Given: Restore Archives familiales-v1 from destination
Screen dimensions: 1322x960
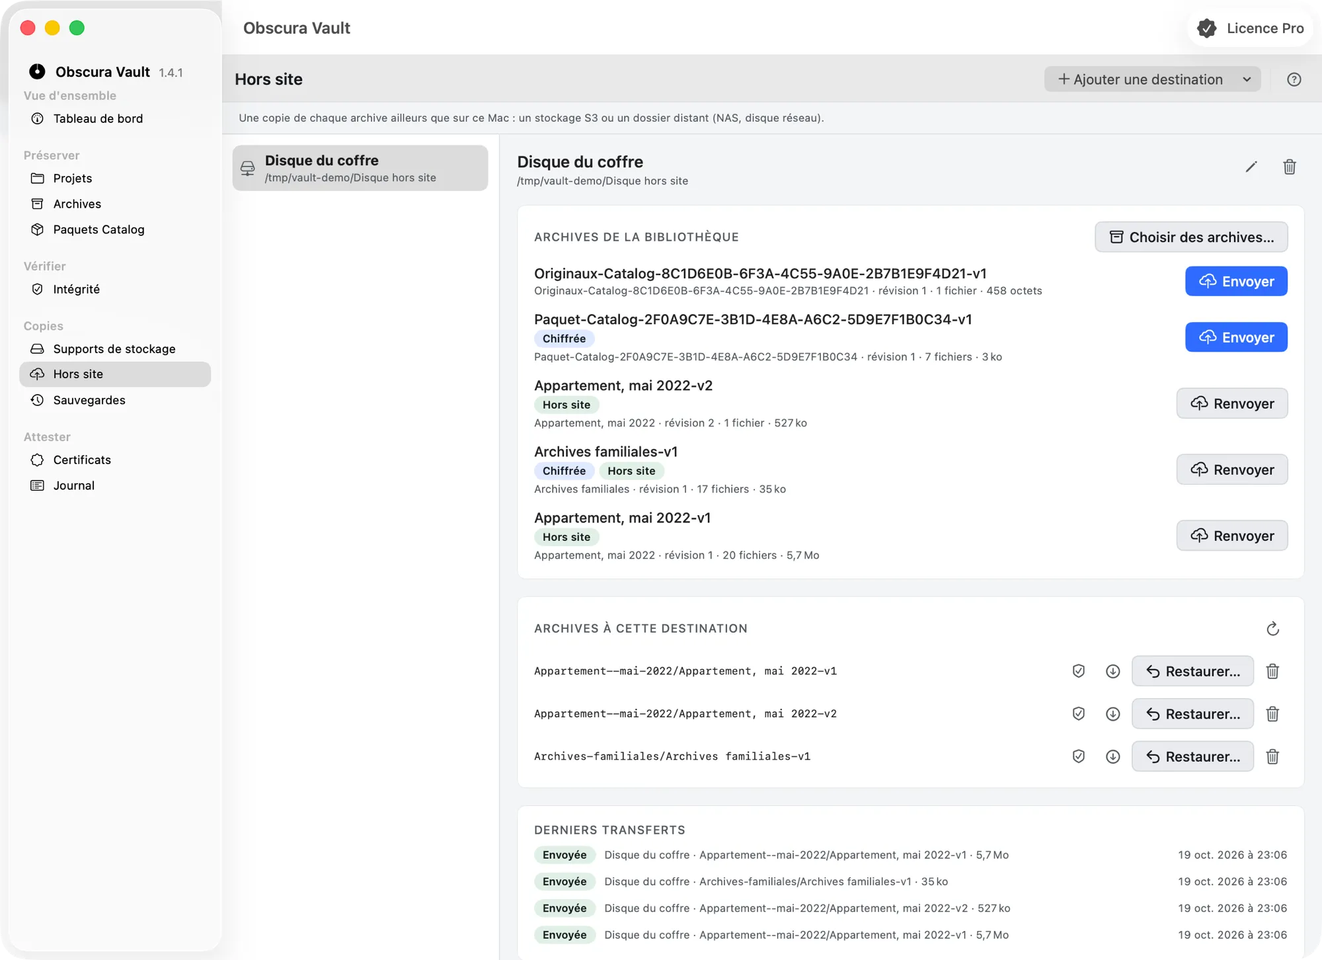Looking at the screenshot, I should tap(1192, 756).
